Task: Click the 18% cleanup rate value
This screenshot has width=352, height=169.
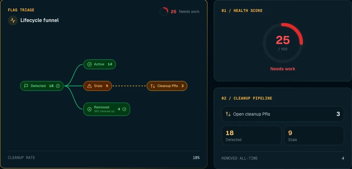Action: click(x=196, y=158)
